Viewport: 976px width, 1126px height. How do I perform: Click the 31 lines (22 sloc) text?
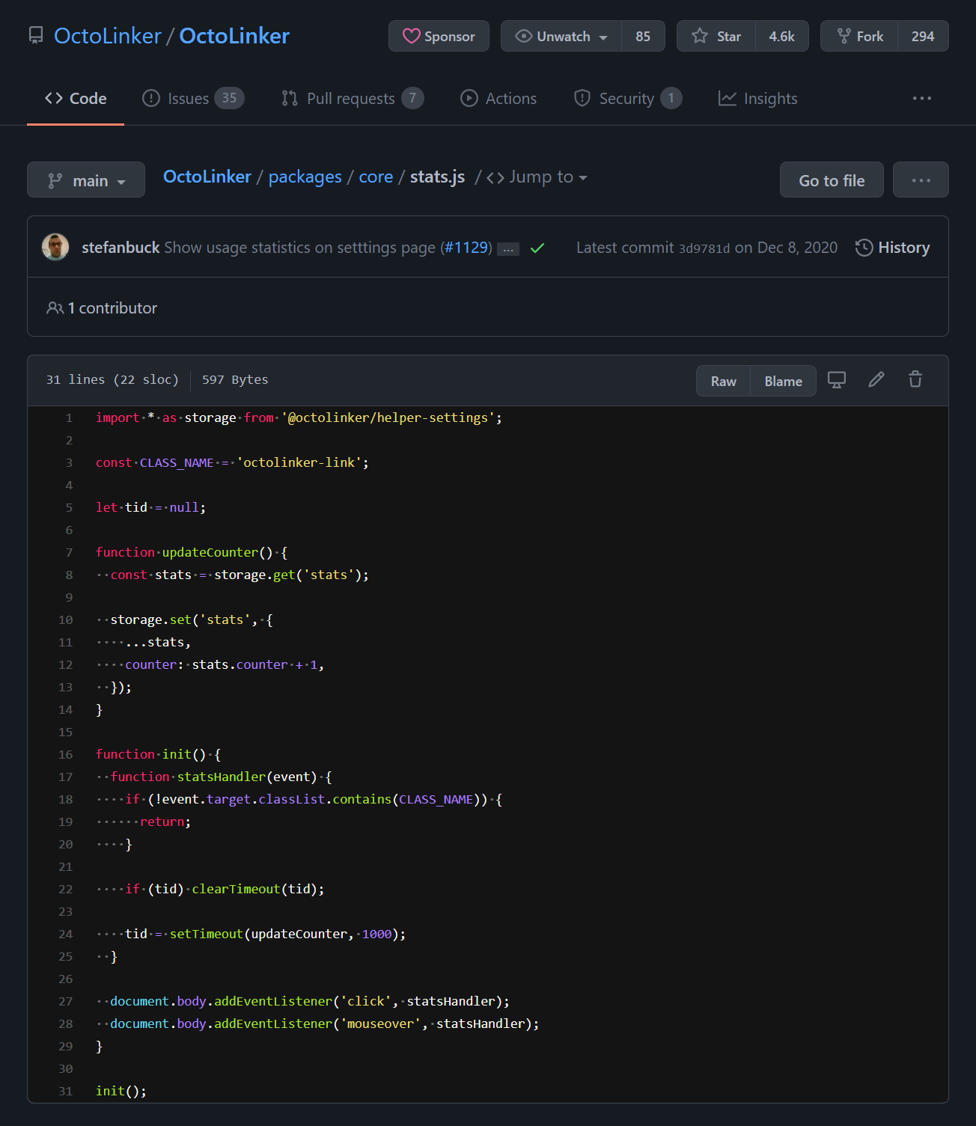click(x=113, y=379)
